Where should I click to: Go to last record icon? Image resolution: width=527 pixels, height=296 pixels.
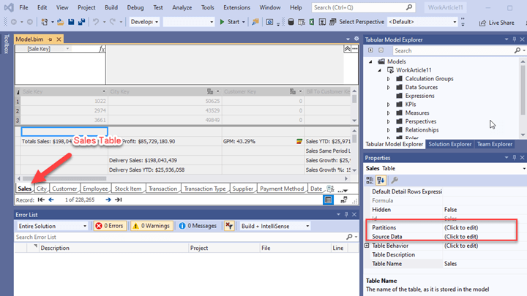click(119, 200)
